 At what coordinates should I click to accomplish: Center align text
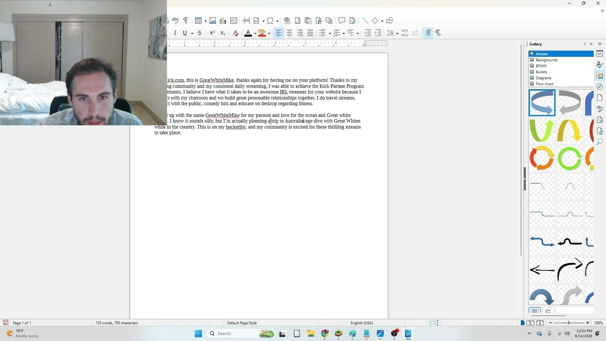[x=289, y=33]
